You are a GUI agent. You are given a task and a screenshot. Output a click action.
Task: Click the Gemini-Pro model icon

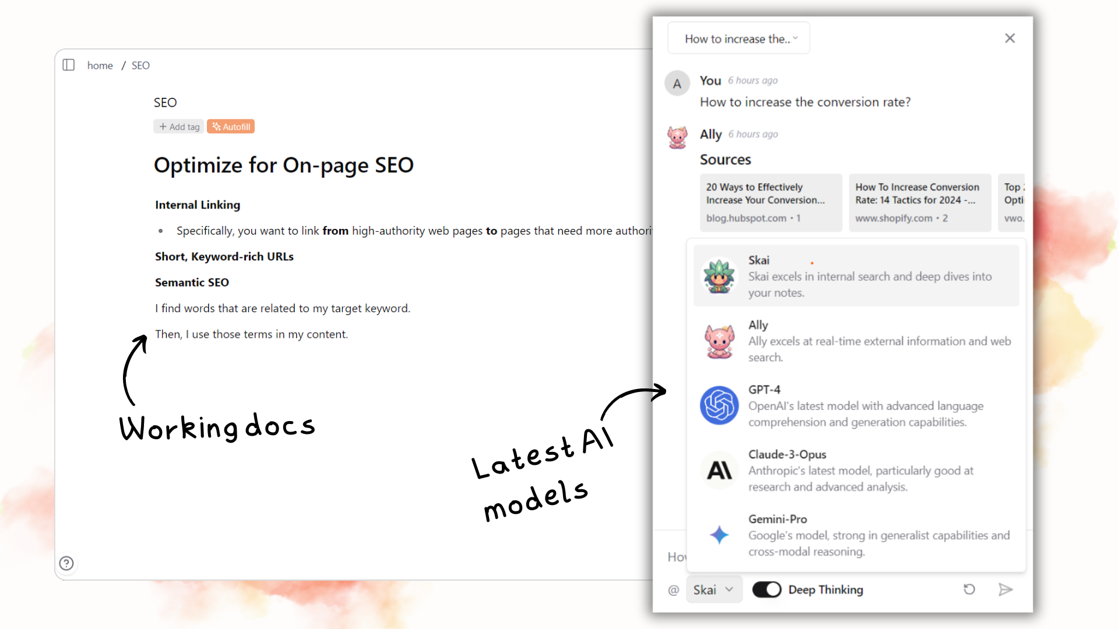coord(719,535)
